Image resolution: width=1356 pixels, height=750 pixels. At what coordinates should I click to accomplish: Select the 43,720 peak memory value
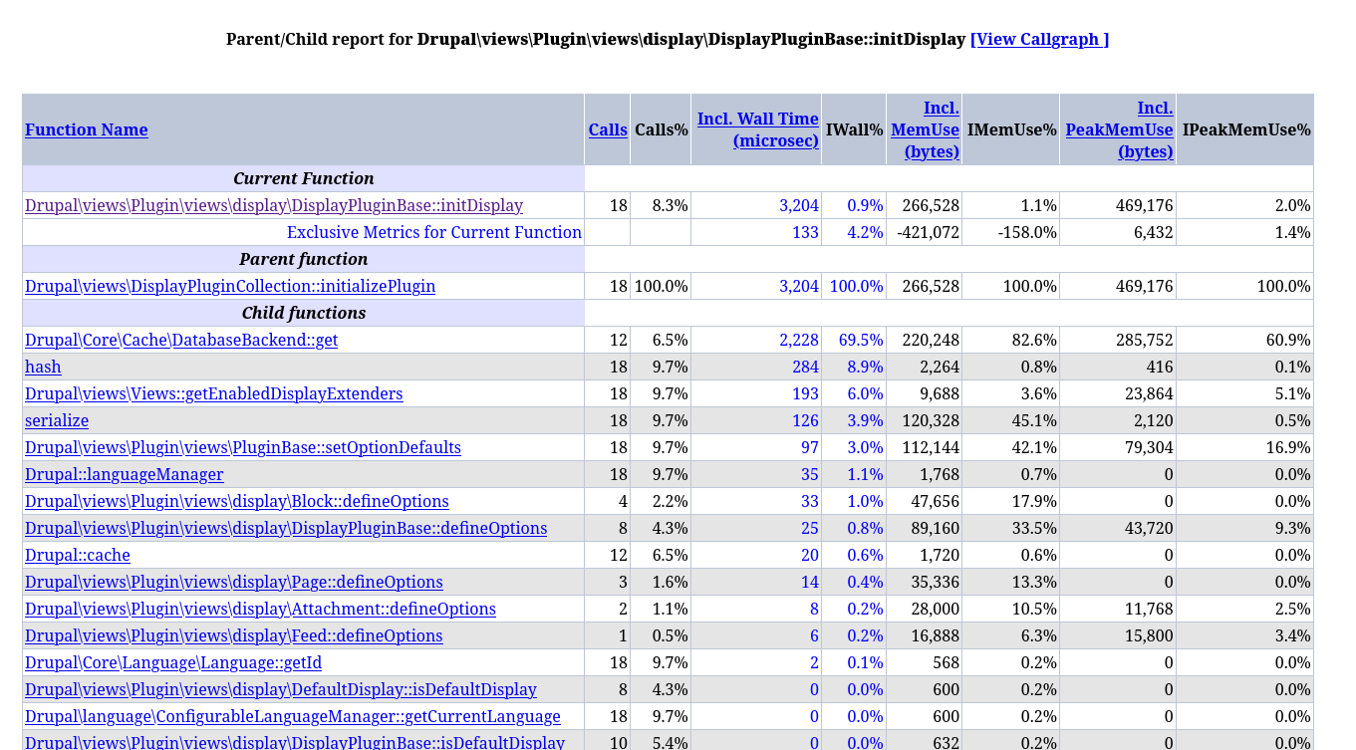point(1149,528)
